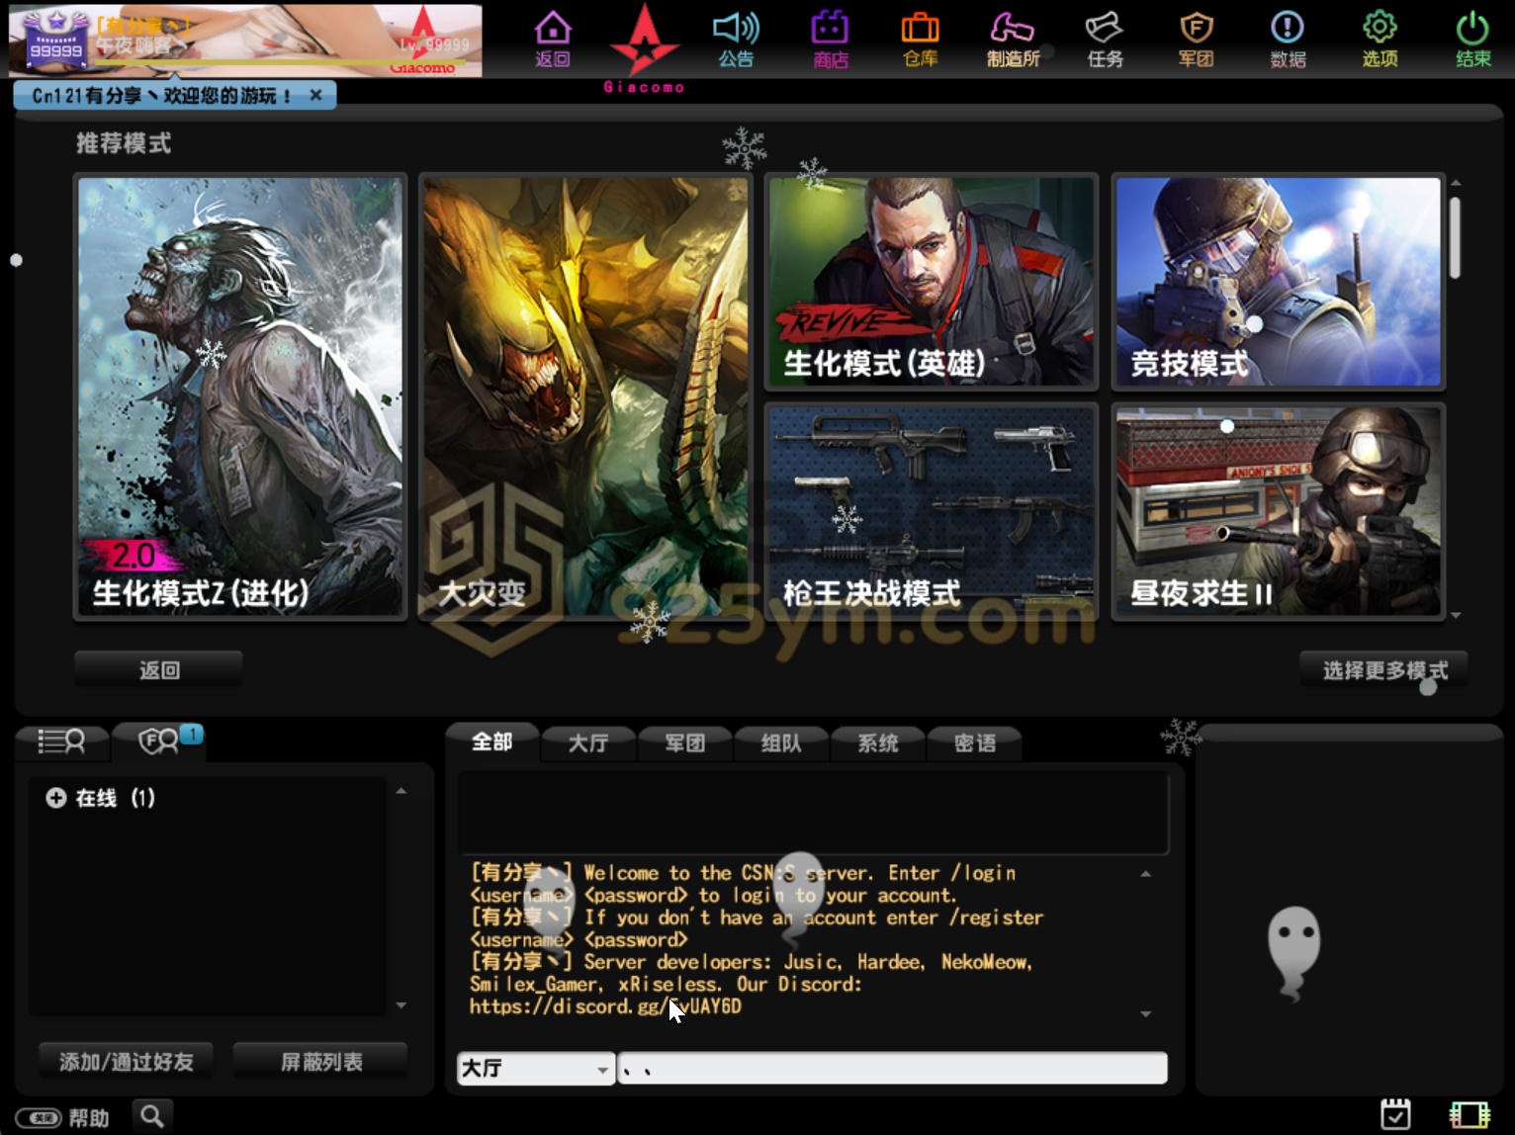Switch to the 大厅 chat tab
Image resolution: width=1515 pixels, height=1135 pixels.
[x=588, y=742]
